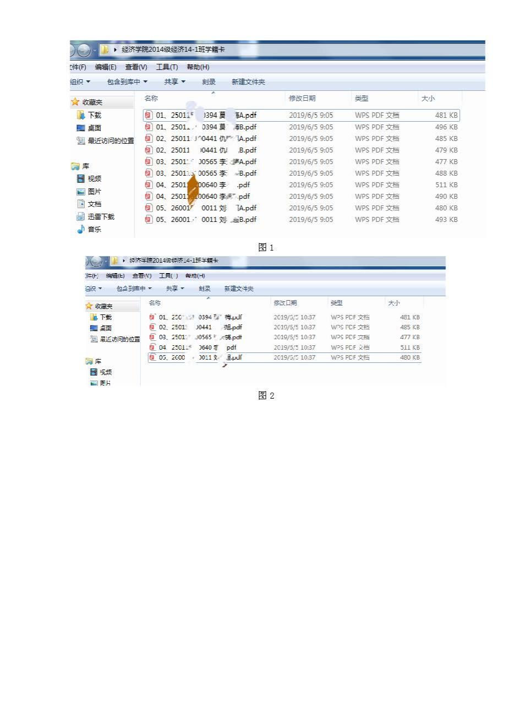Image resolution: width=514 pixels, height=728 pixels.
Task: Click the Desktop (桌面) icon in Figure 1 sidebar
Action: pyautogui.click(x=81, y=128)
